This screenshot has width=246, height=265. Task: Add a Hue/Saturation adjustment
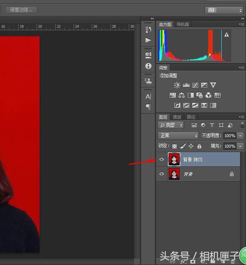tap(173, 95)
